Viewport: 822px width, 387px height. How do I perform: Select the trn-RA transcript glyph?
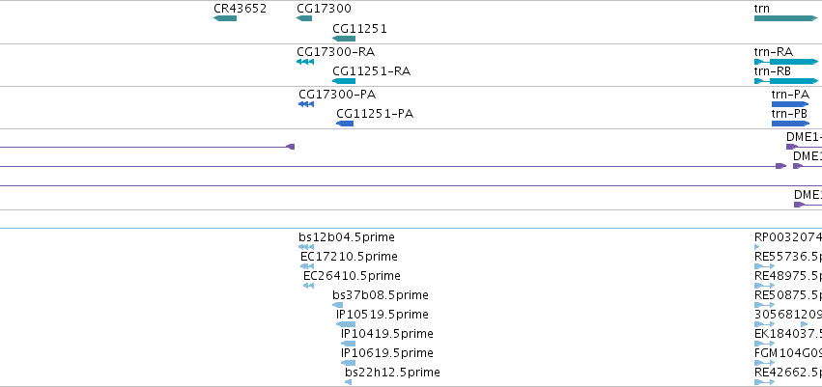[x=786, y=62]
